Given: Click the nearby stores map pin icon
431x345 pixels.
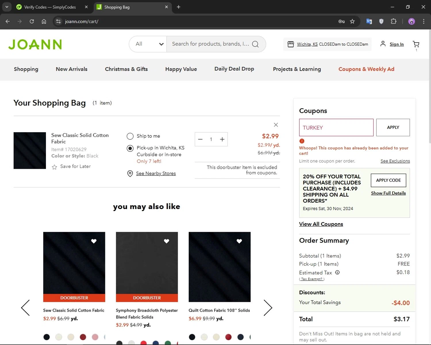Looking at the screenshot, I should (x=130, y=174).
